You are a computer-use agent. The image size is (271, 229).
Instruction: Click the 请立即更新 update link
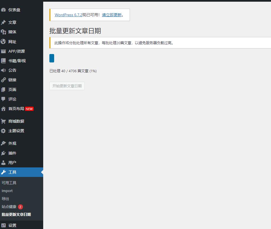(112, 15)
